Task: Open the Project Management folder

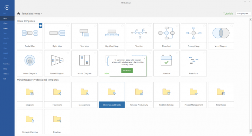Action: point(193,95)
